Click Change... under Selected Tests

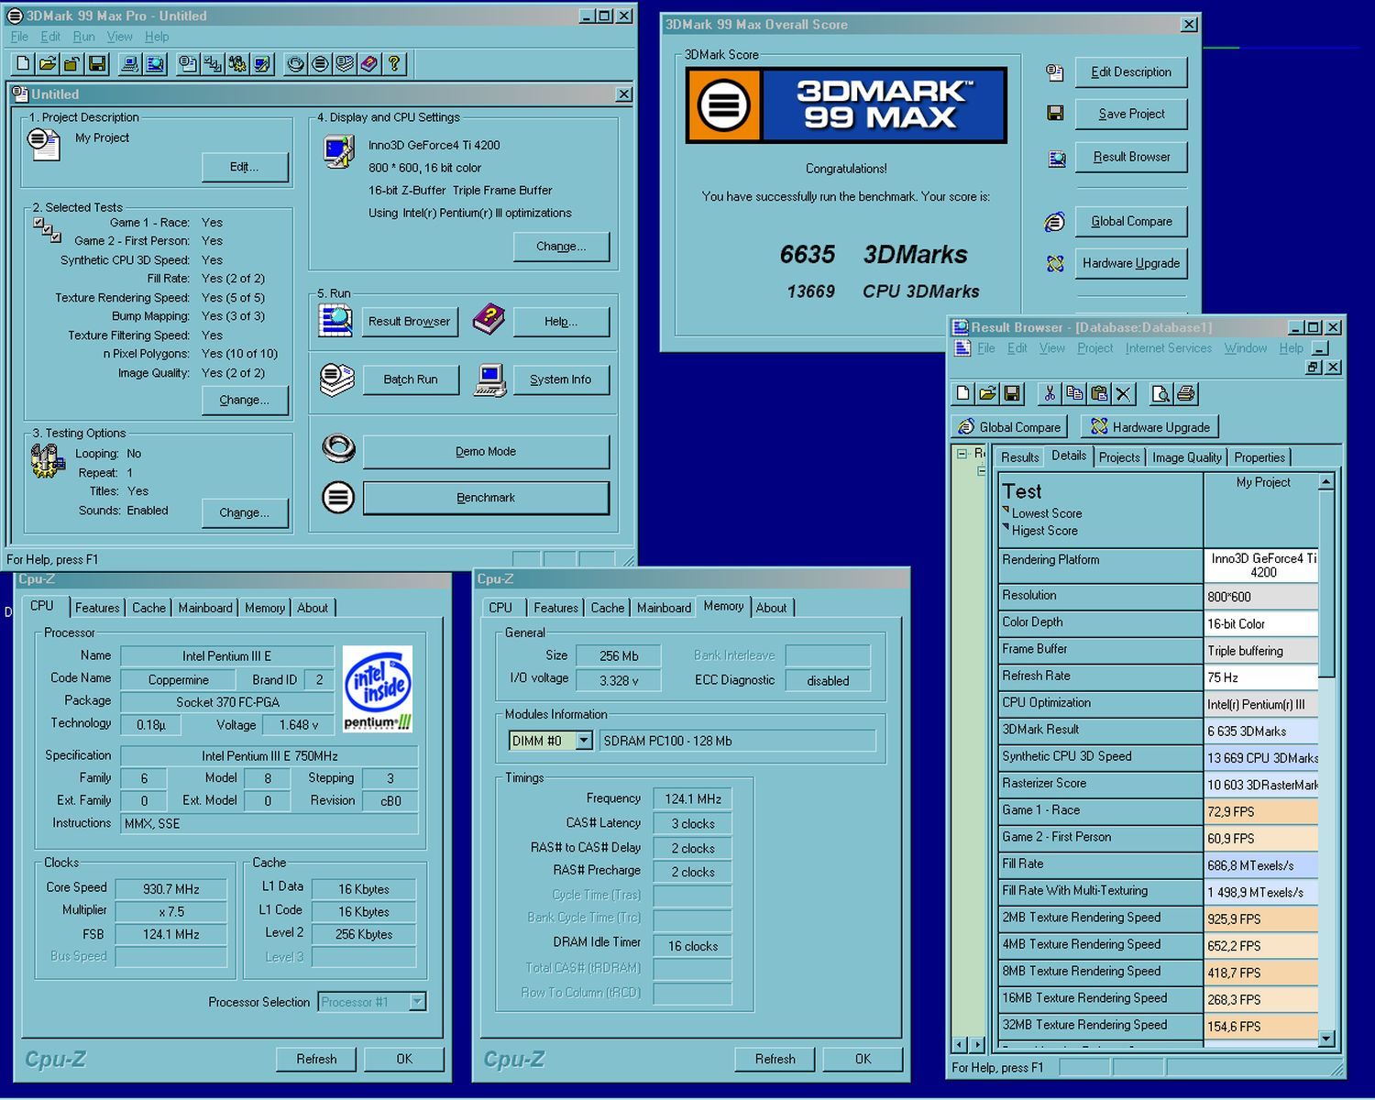click(245, 401)
